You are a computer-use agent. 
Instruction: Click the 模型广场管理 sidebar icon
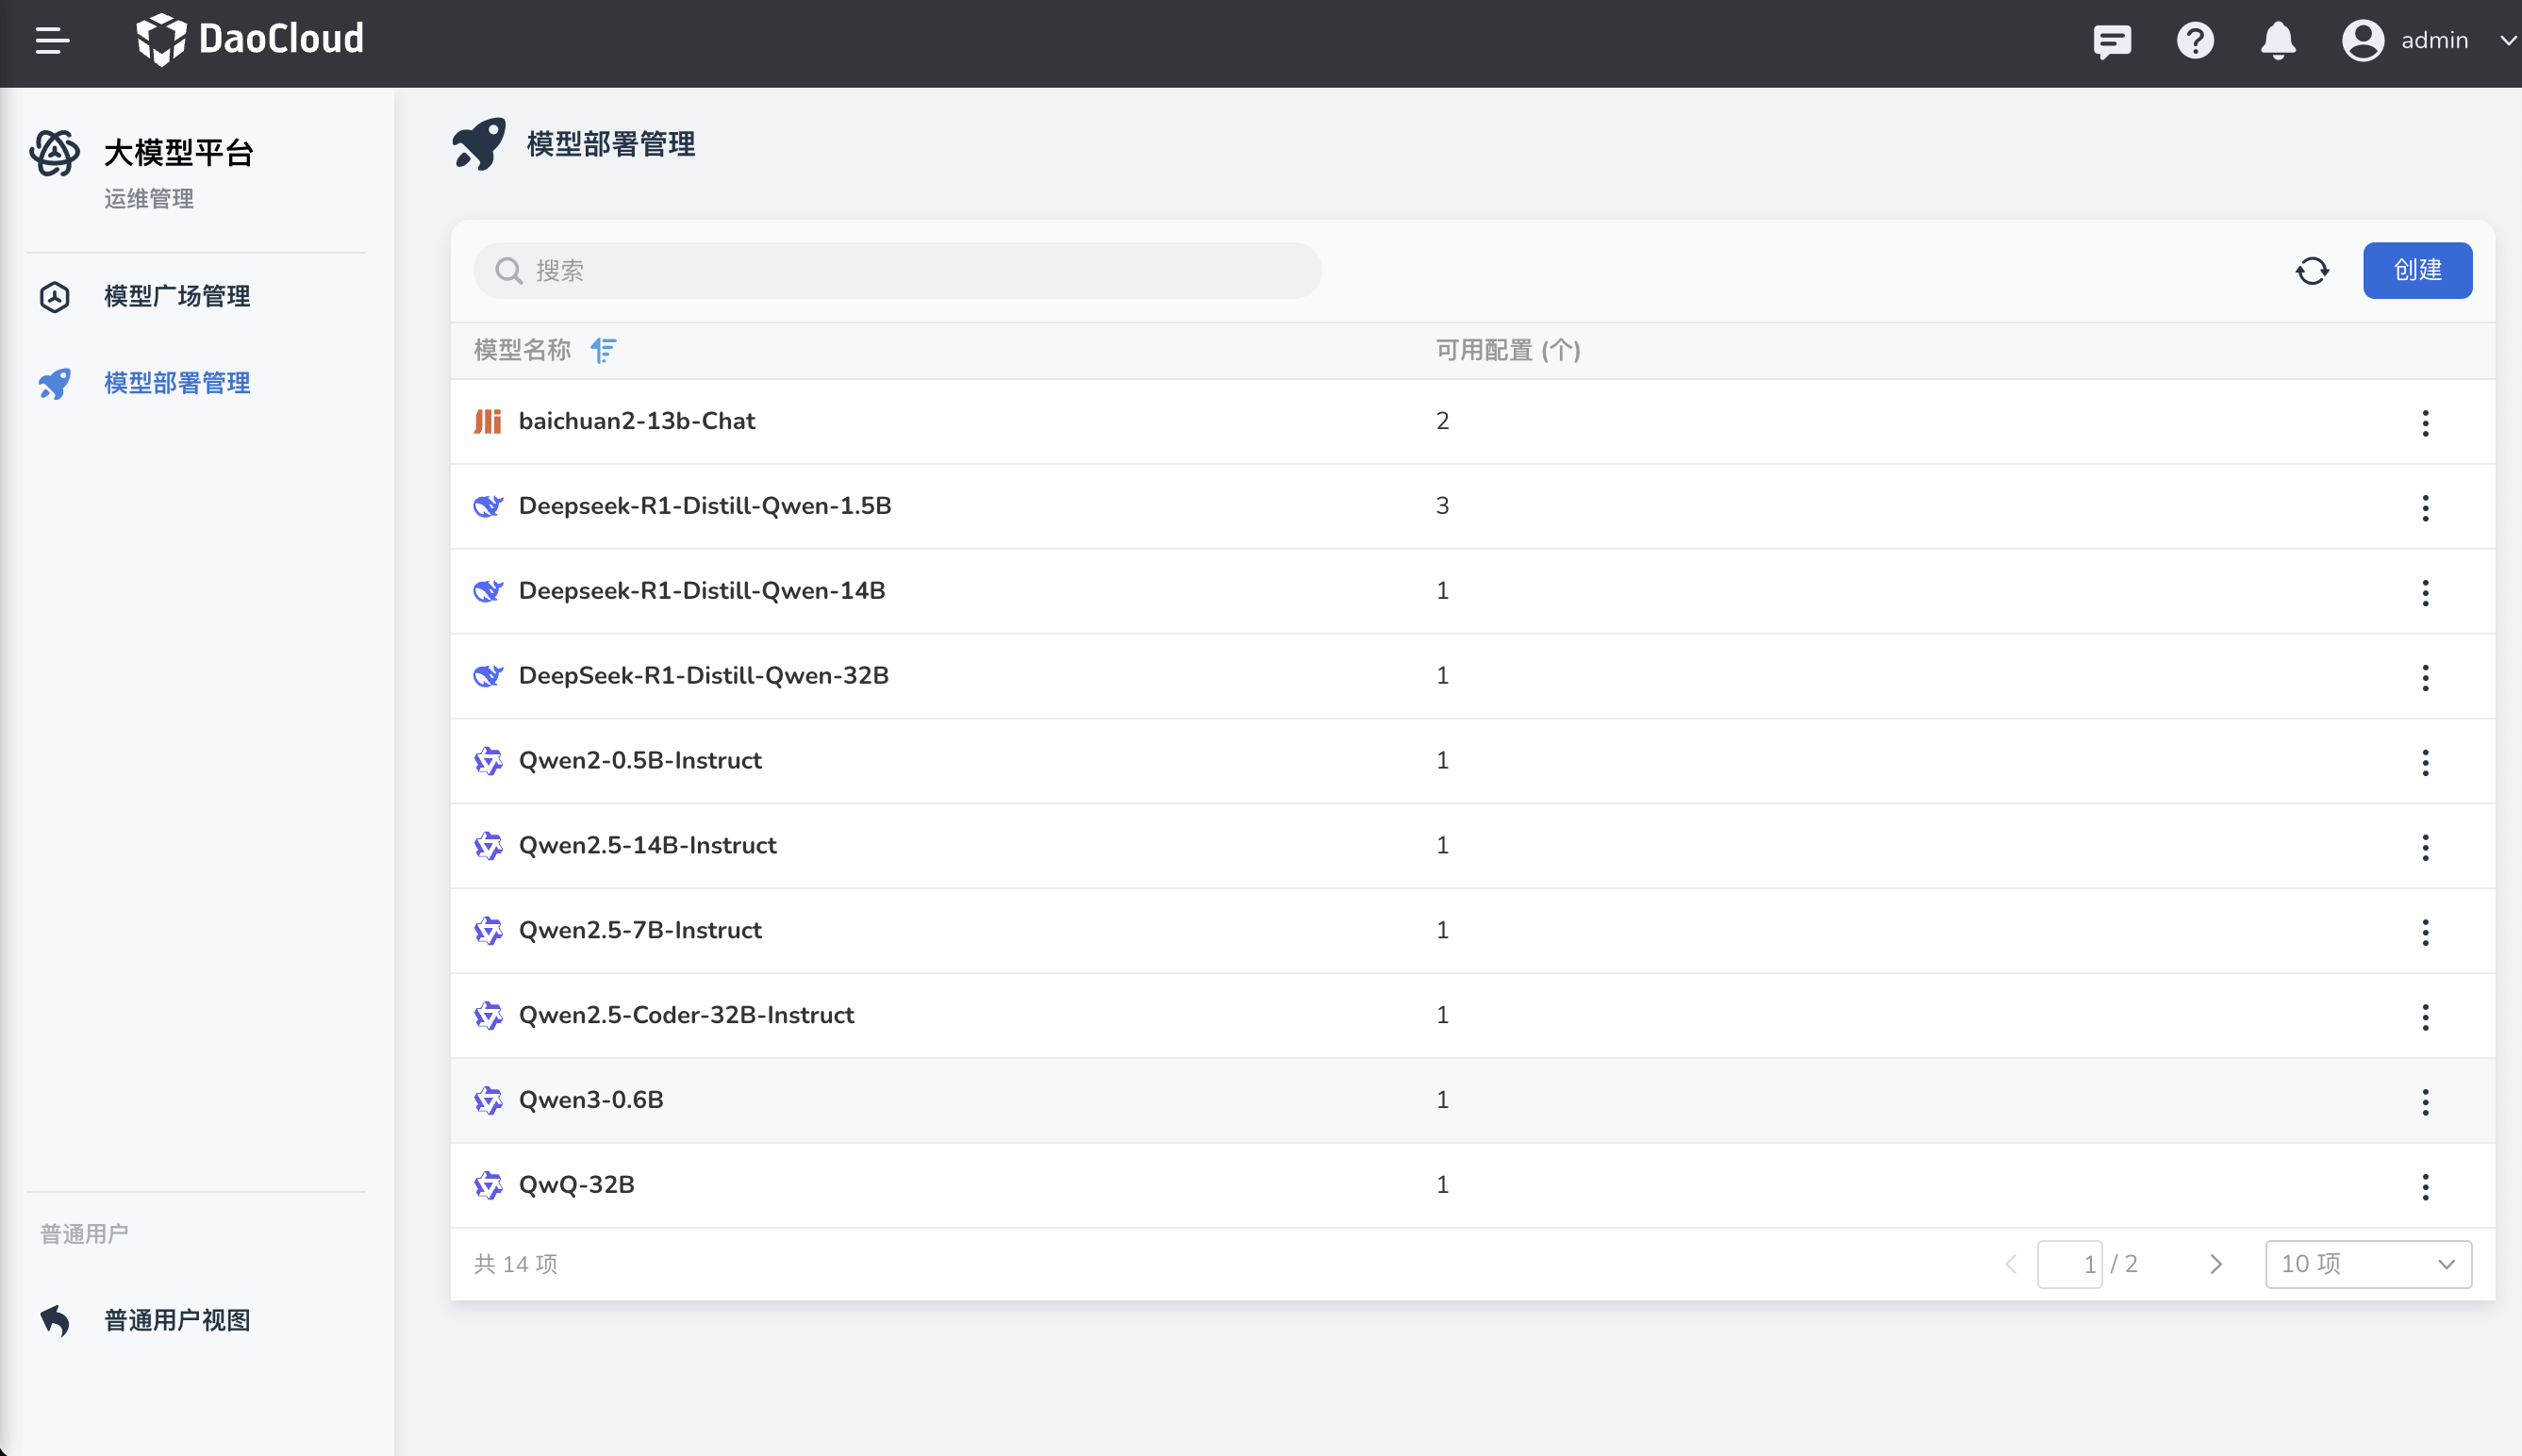(55, 297)
